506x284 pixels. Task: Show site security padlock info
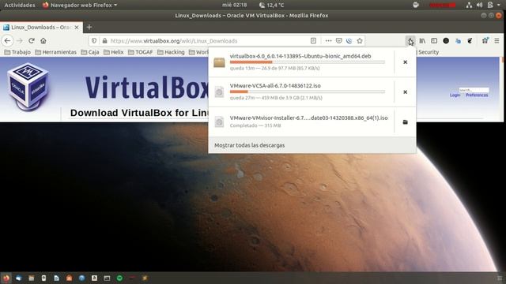104,41
